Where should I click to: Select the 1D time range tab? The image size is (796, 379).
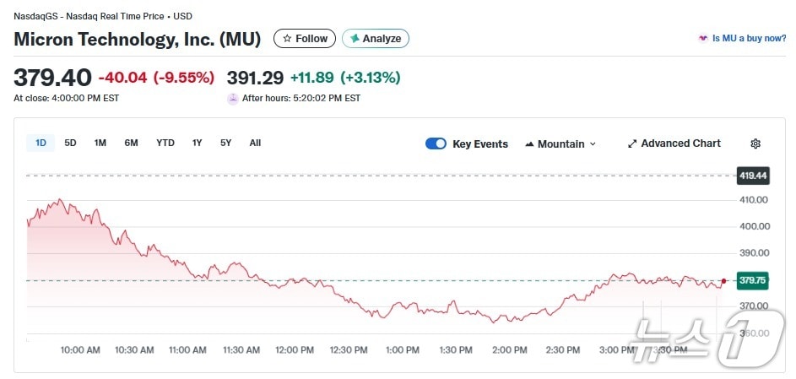tap(41, 143)
